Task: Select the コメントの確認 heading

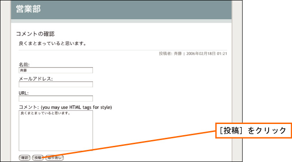Action: coord(35,34)
